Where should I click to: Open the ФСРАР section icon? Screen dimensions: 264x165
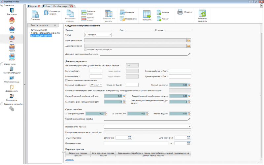click(x=12, y=56)
